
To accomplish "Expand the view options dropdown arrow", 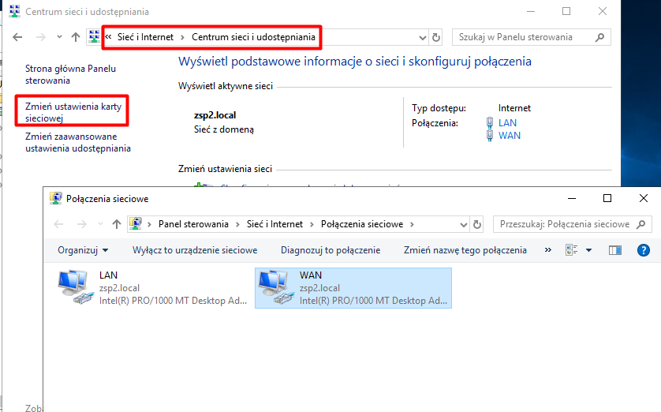I will 588,250.
